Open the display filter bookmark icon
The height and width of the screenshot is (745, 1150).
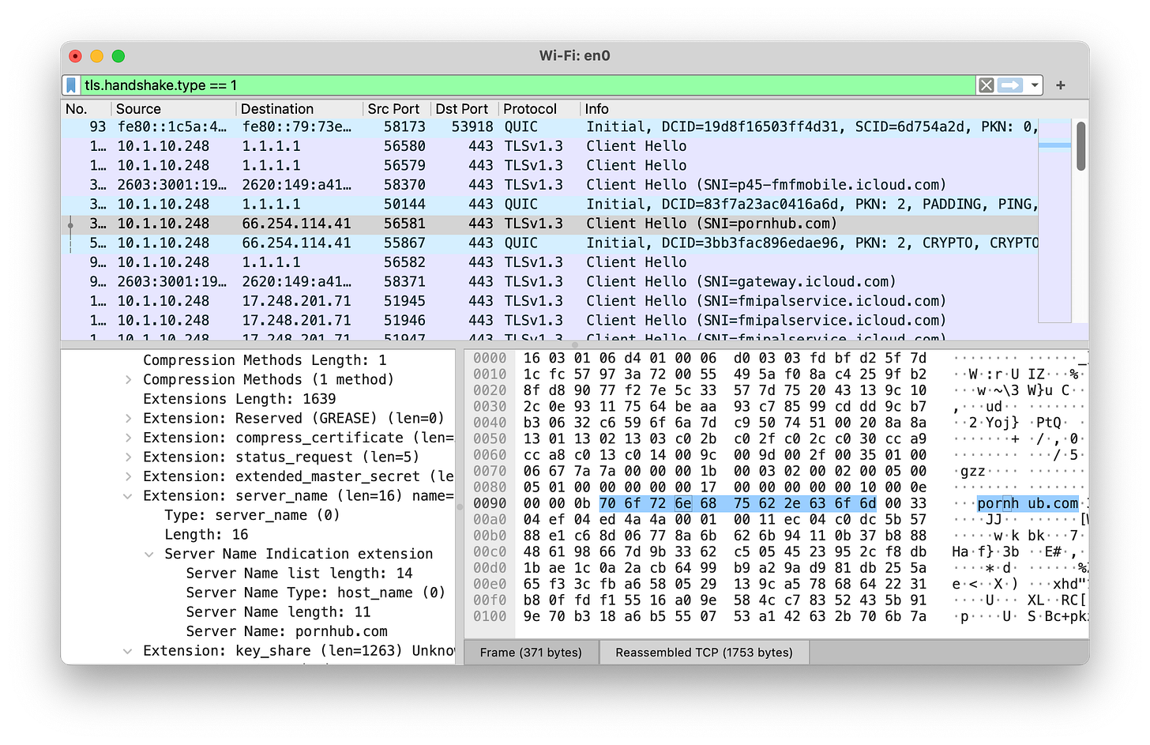(x=71, y=85)
